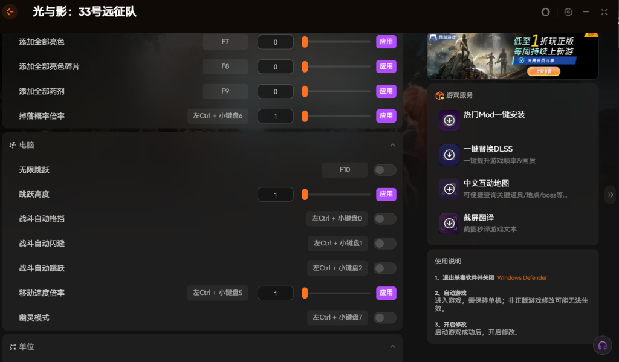This screenshot has height=362, width=619.
Task: Toggle 幽灵模式 on
Action: coord(384,317)
